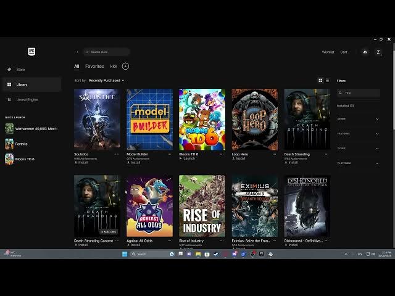Switch to list view
The height and width of the screenshot is (296, 395).
coord(327,81)
